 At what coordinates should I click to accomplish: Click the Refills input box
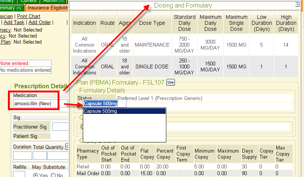coord(19,174)
